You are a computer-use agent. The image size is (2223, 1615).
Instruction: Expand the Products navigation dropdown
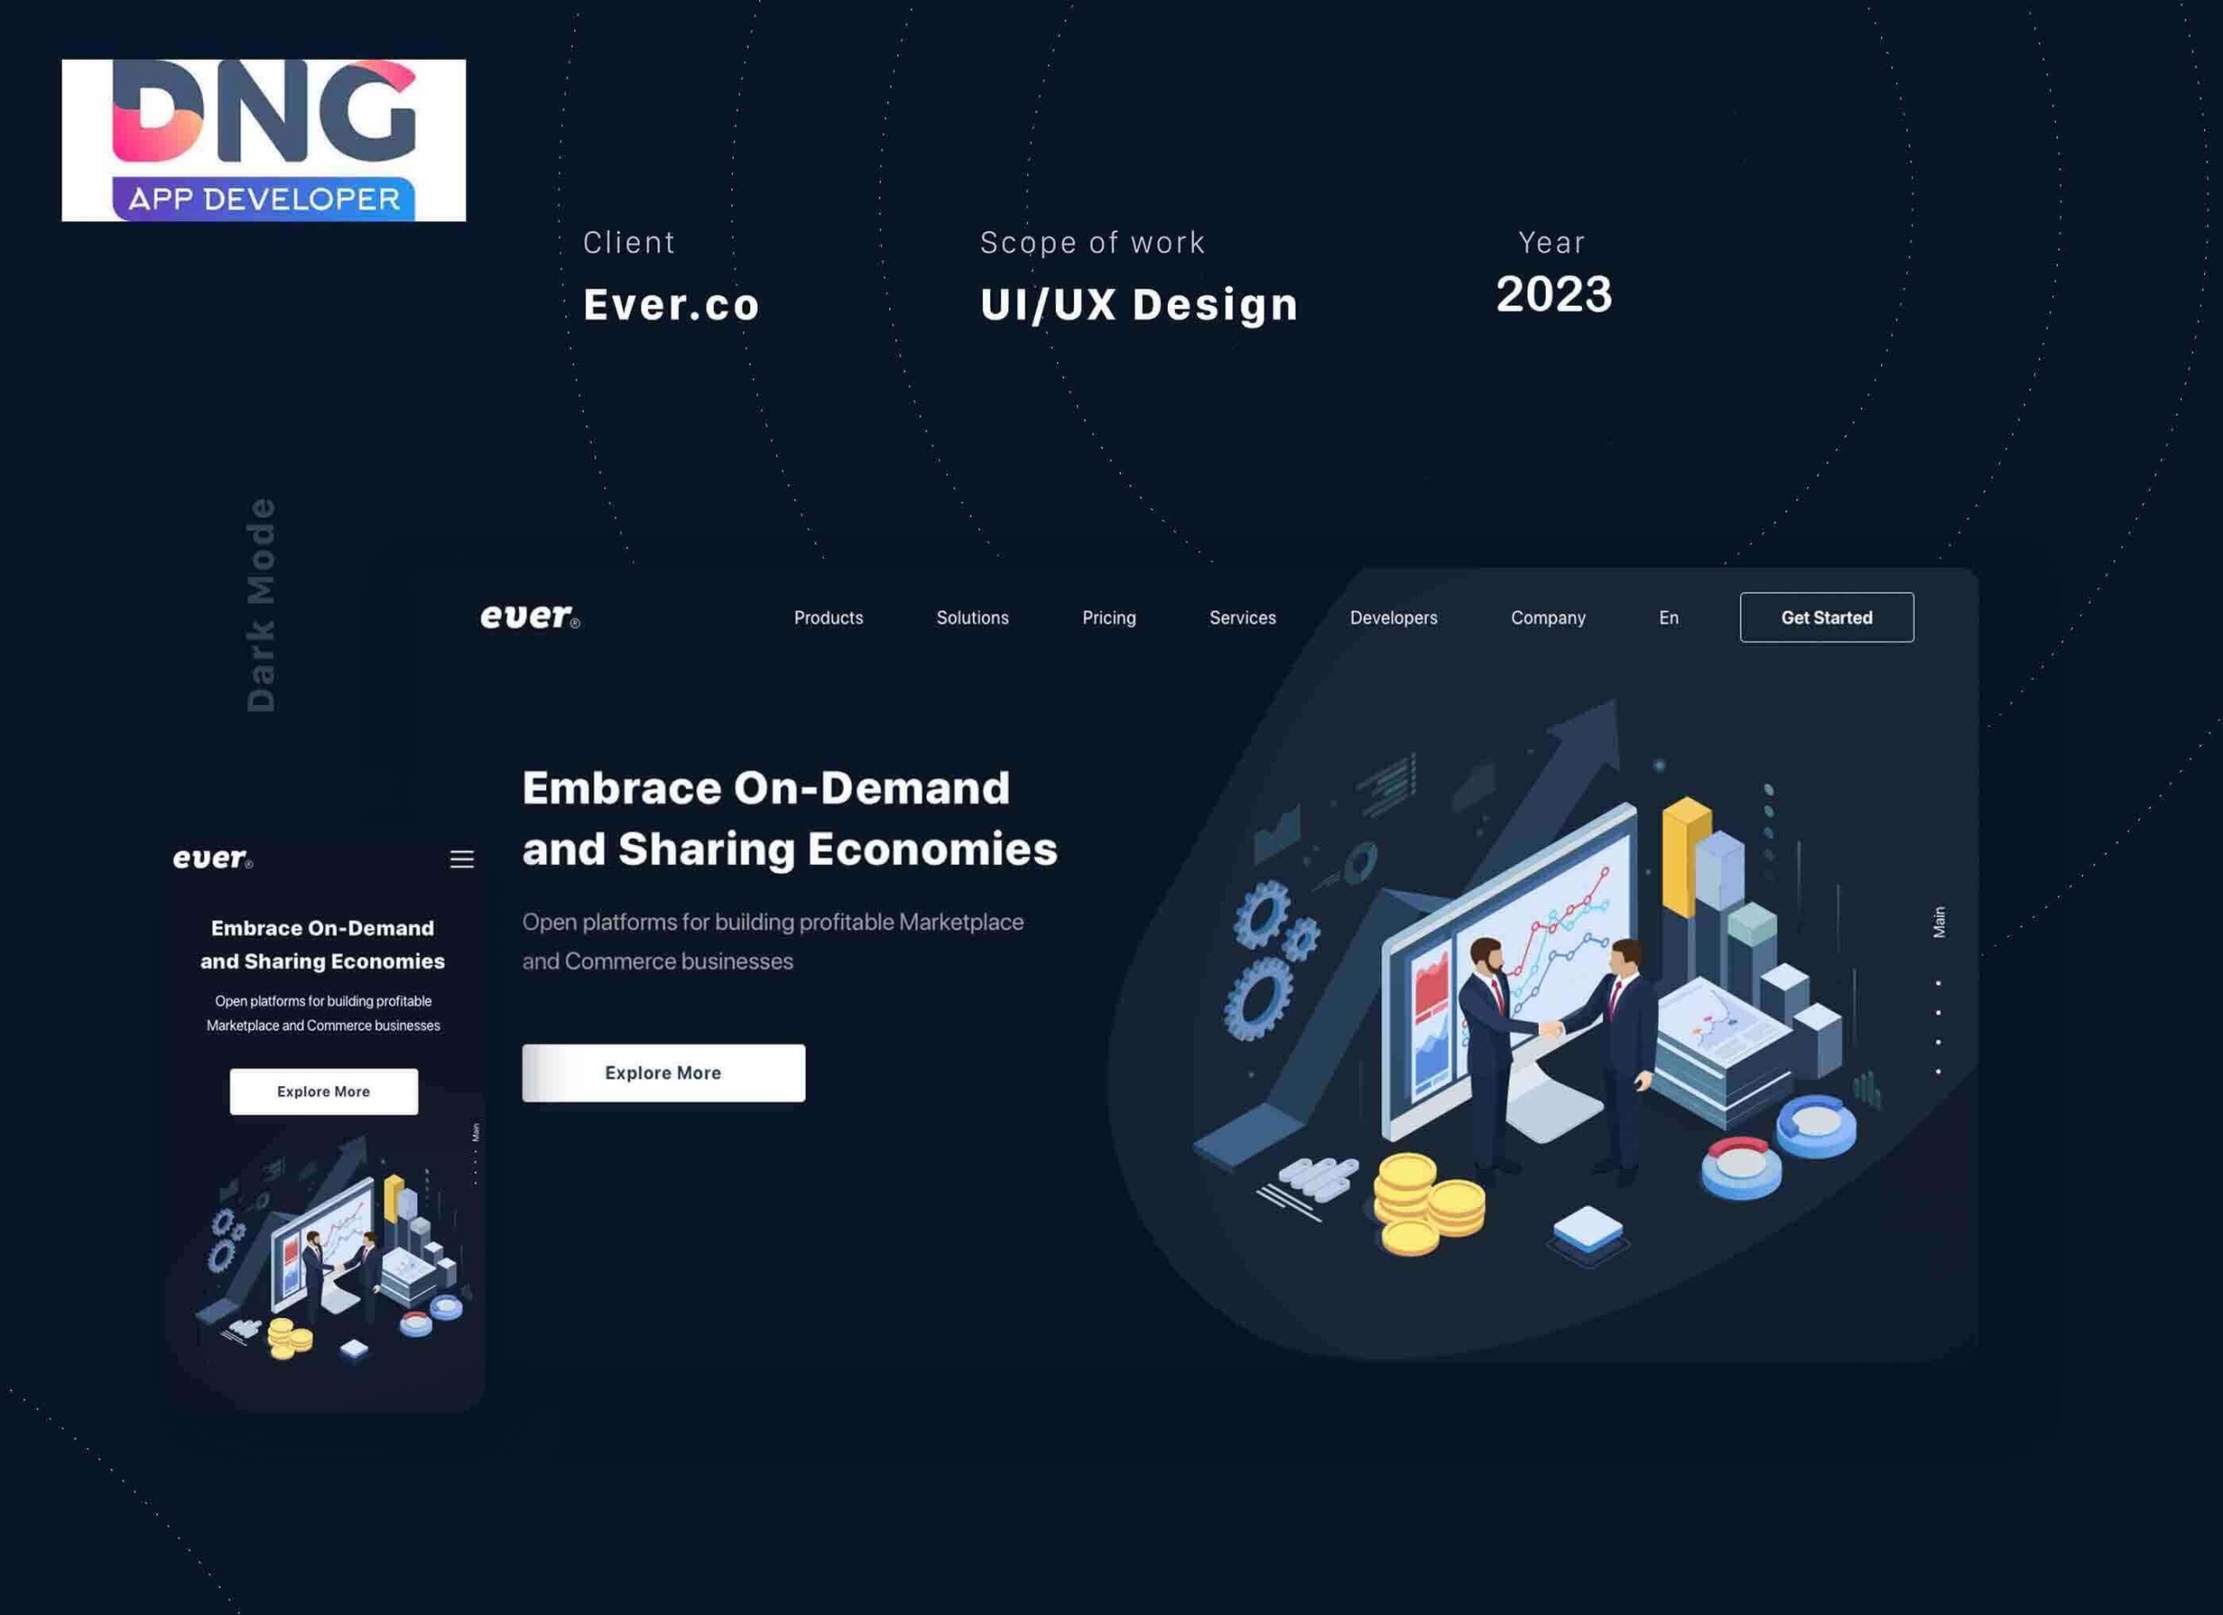point(828,616)
